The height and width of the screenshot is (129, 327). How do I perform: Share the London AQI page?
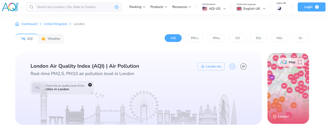click(243, 66)
